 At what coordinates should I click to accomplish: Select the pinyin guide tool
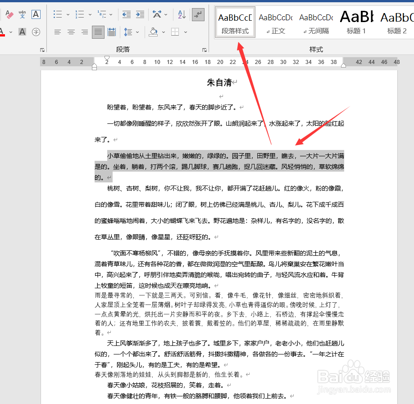pos(22,14)
